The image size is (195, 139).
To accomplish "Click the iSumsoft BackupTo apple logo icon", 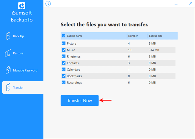I will (22, 6).
